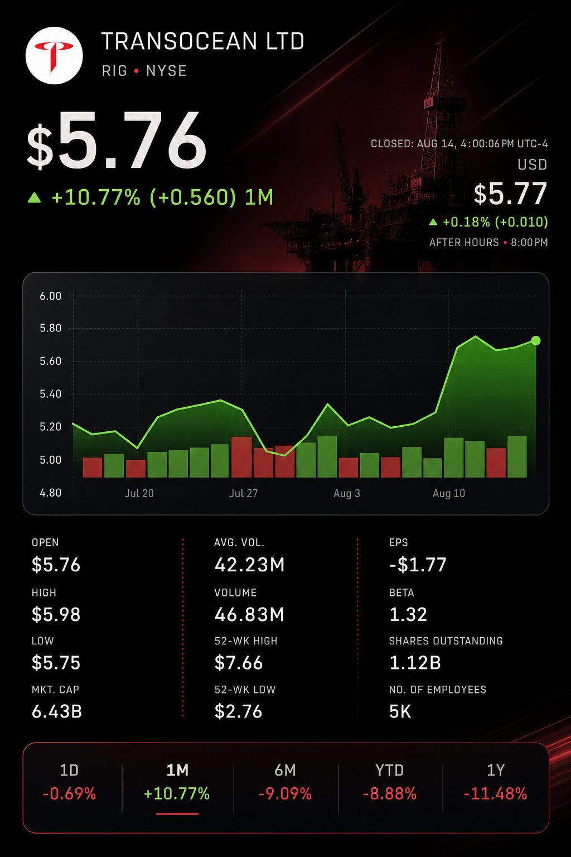The image size is (571, 857).
Task: Click the -8.88% YTD return value
Action: click(390, 794)
